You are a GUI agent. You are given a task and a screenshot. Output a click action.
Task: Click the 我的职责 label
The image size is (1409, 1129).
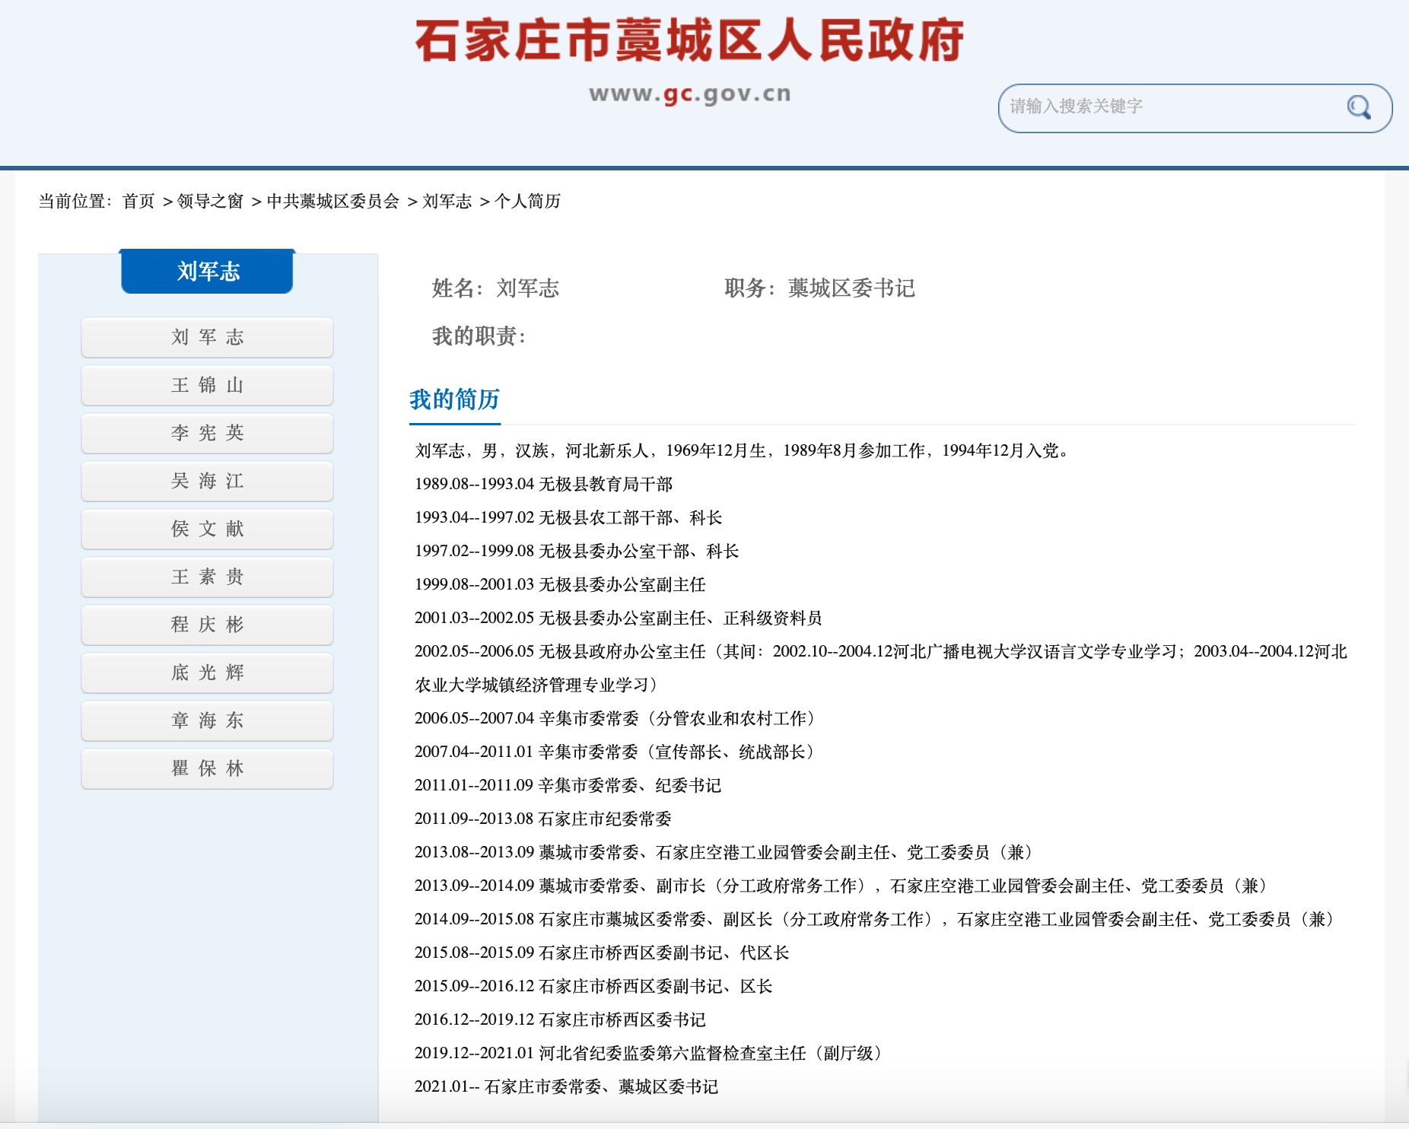pyautogui.click(x=479, y=336)
